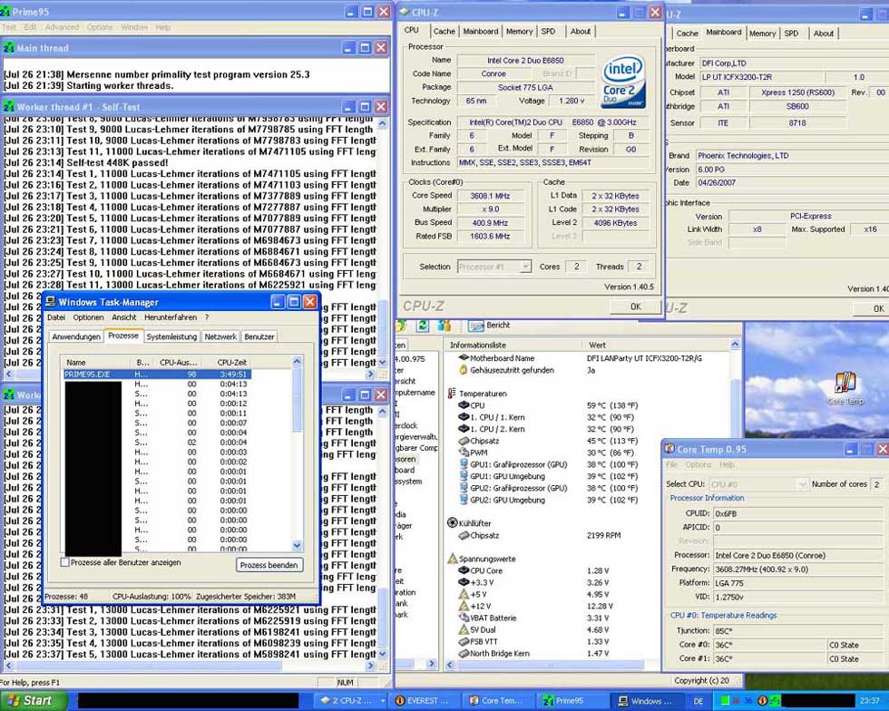889x711 pixels.
Task: Click the Core Temp 0.95 title bar icon
Action: pyautogui.click(x=669, y=449)
